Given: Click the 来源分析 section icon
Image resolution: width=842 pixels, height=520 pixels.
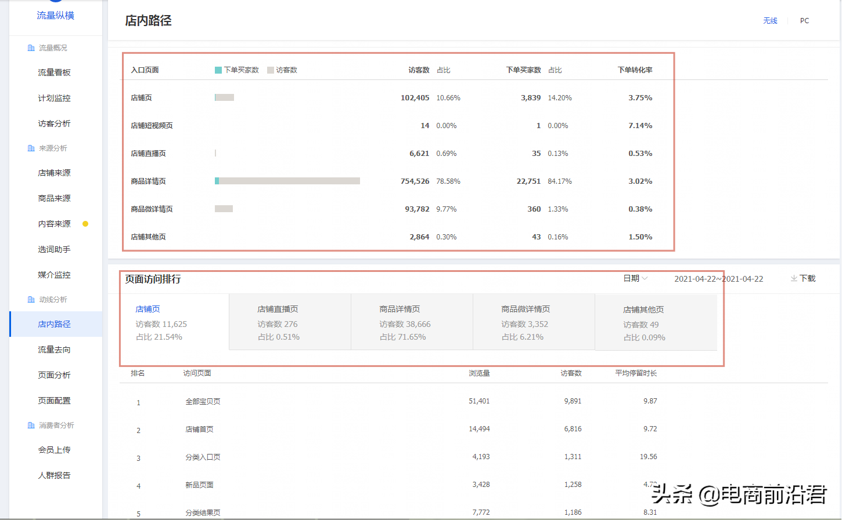Looking at the screenshot, I should pos(31,148).
